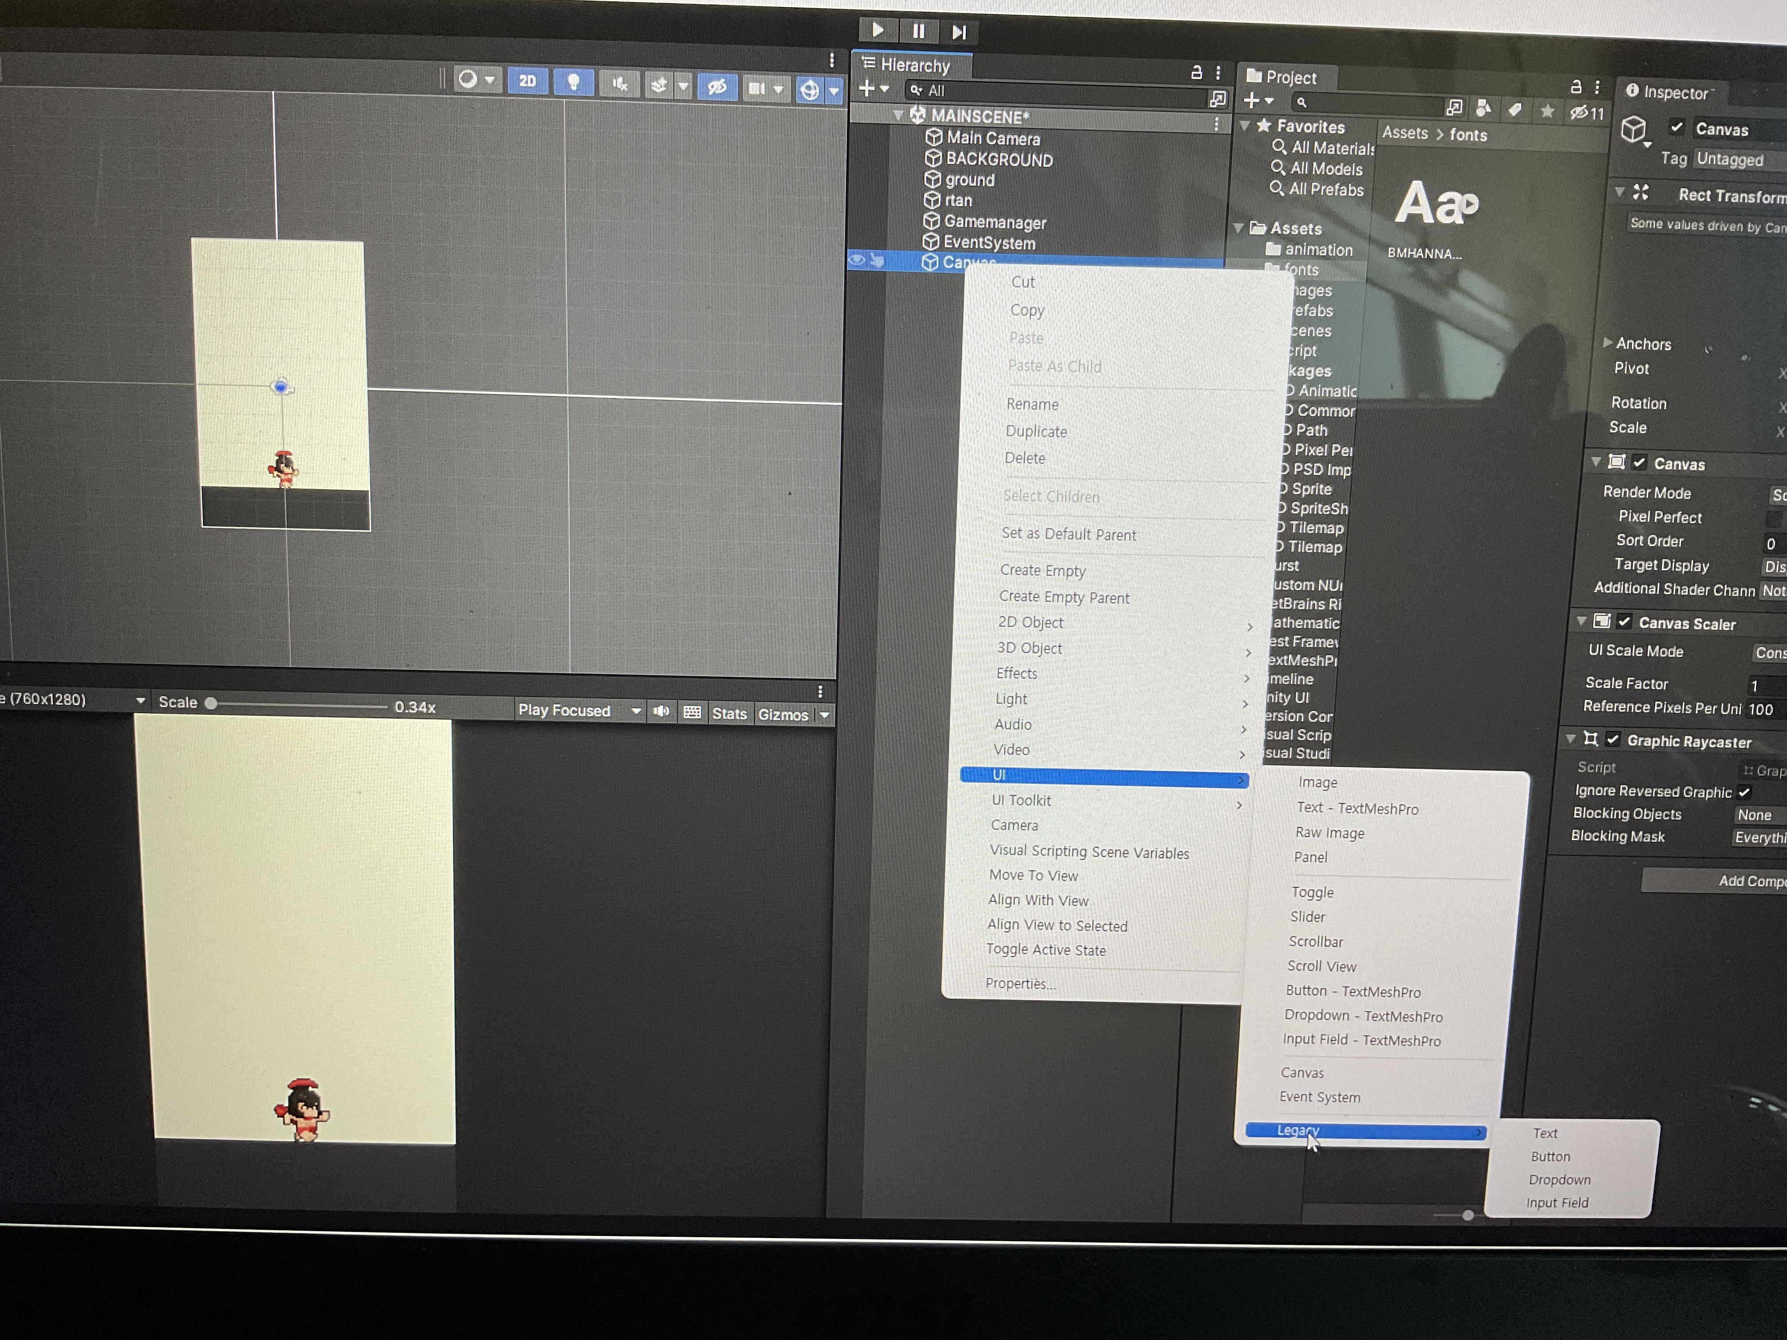
Task: Click the Pause button in the top toolbar
Action: pos(919,31)
